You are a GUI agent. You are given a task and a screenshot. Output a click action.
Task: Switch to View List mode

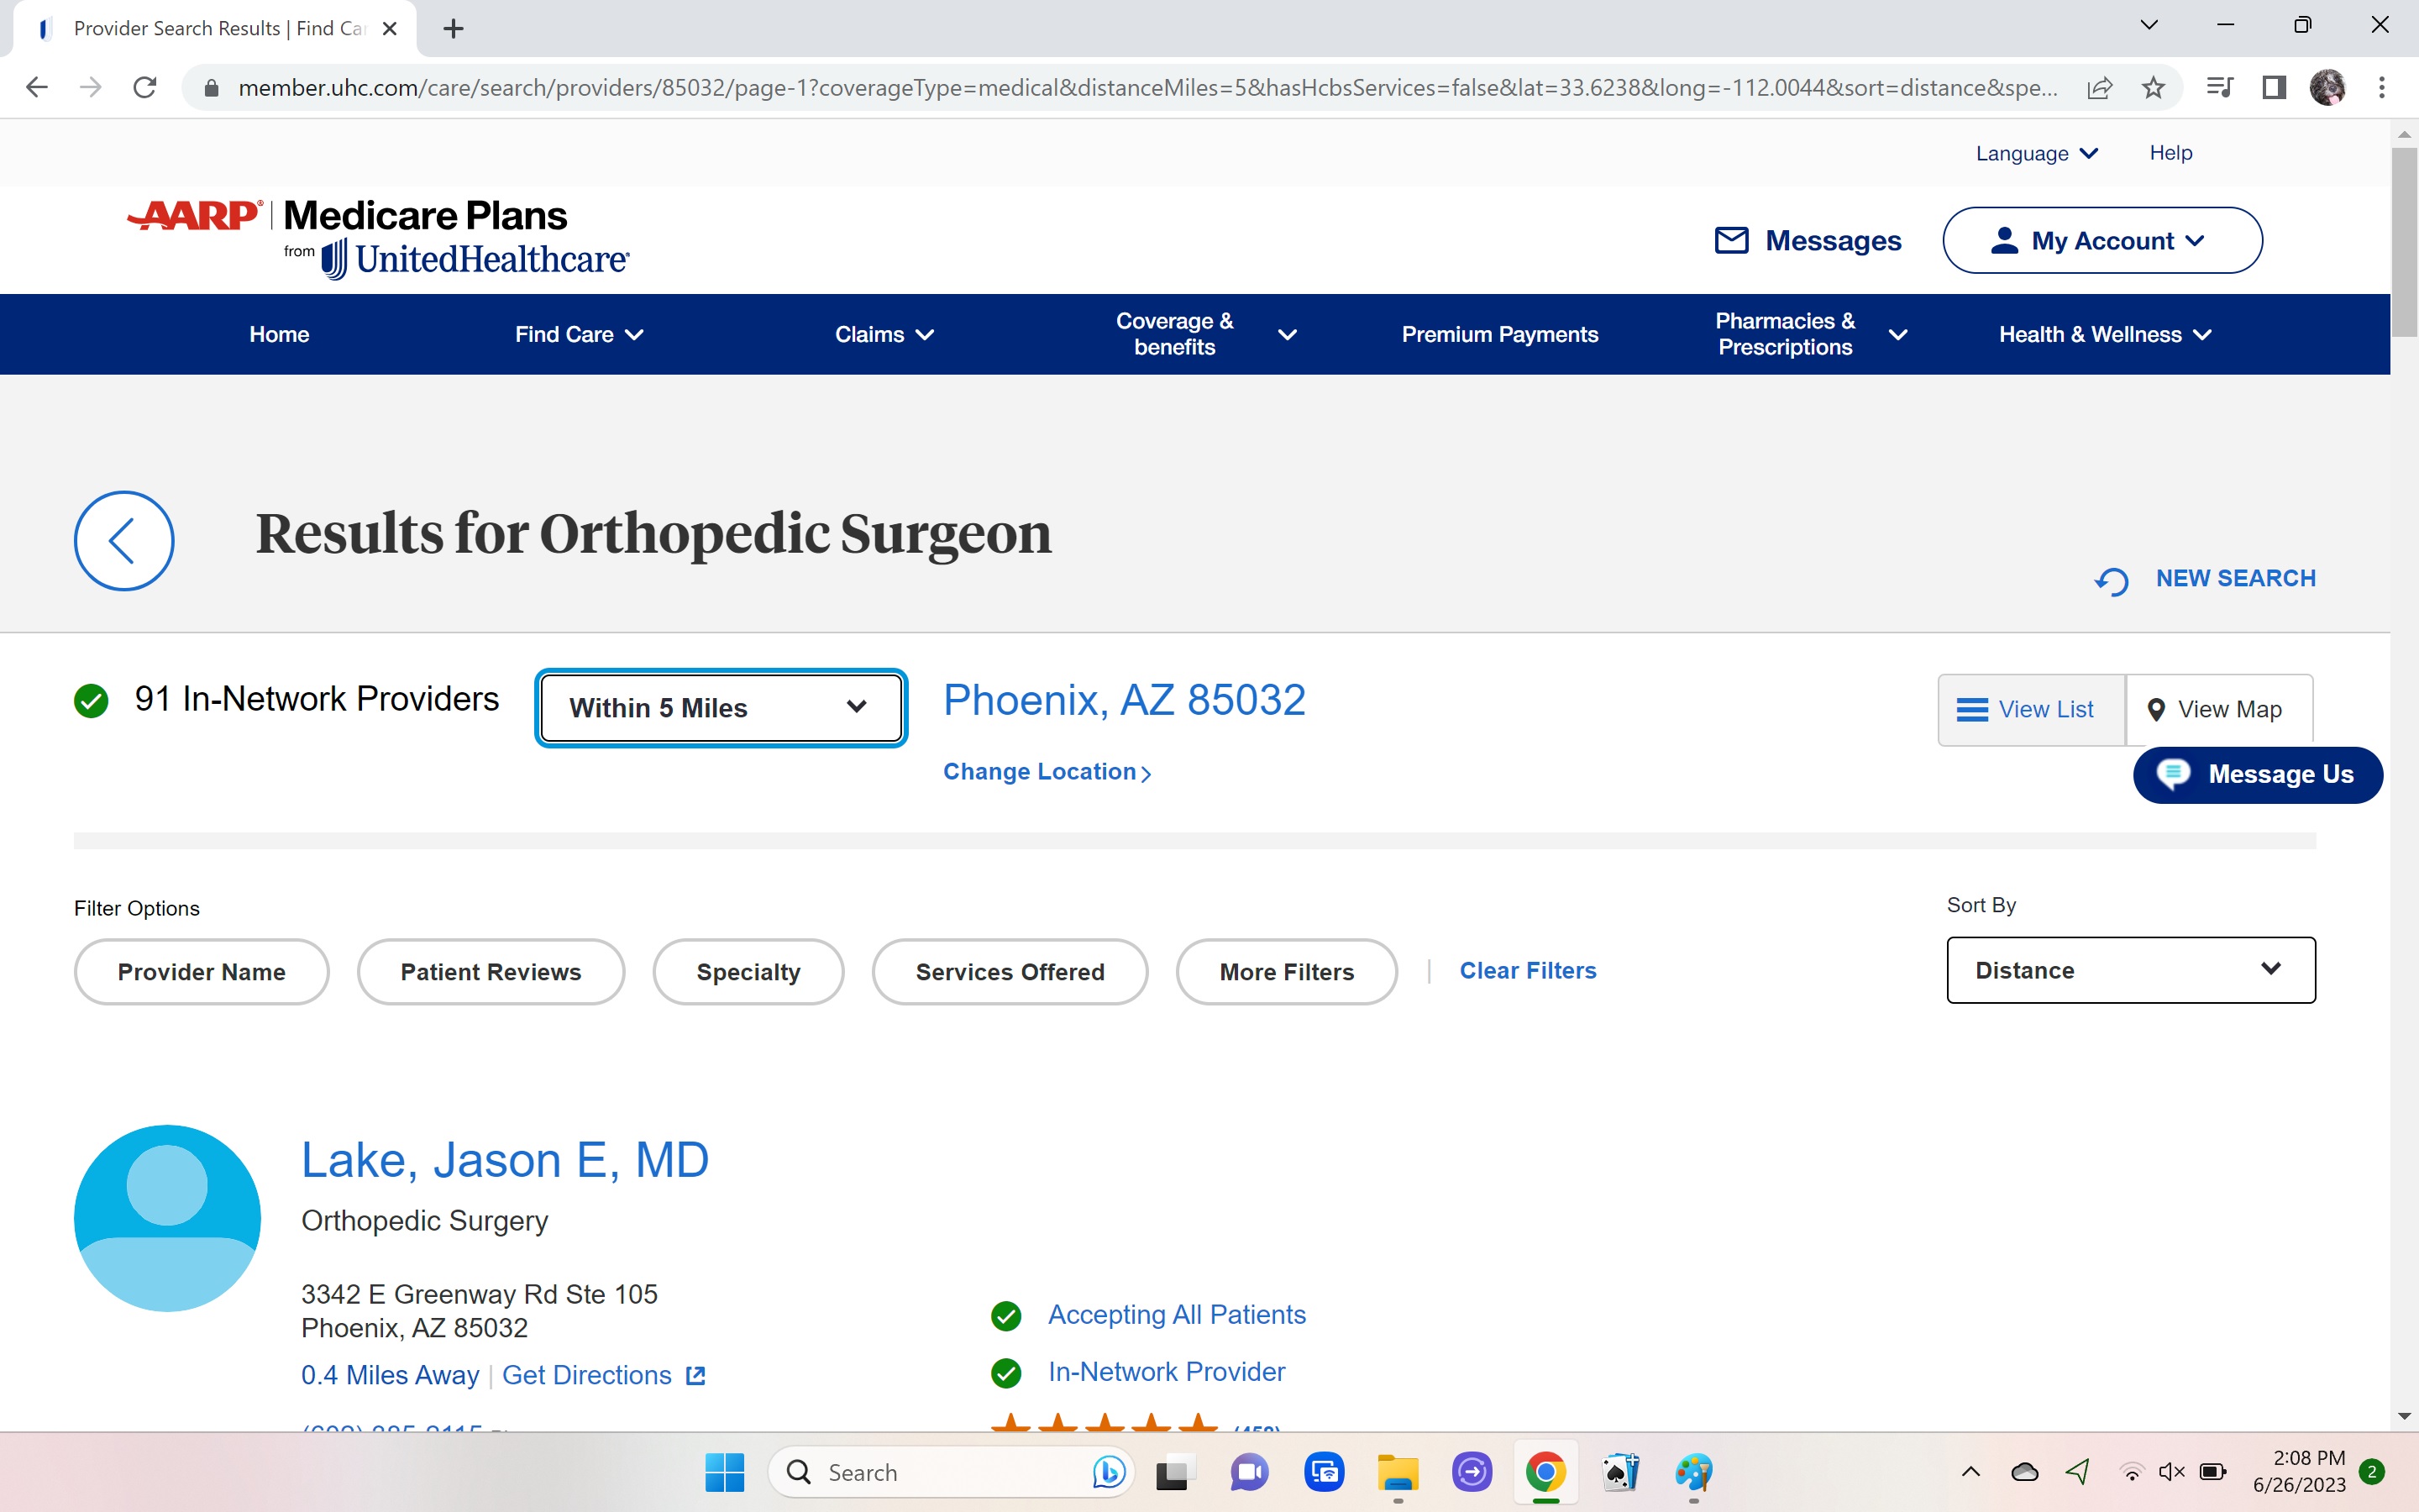[x=2029, y=709]
